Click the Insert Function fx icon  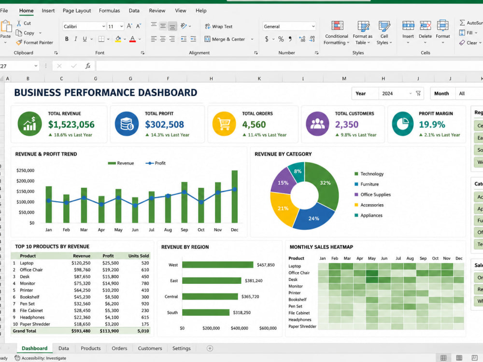pyautogui.click(x=88, y=66)
